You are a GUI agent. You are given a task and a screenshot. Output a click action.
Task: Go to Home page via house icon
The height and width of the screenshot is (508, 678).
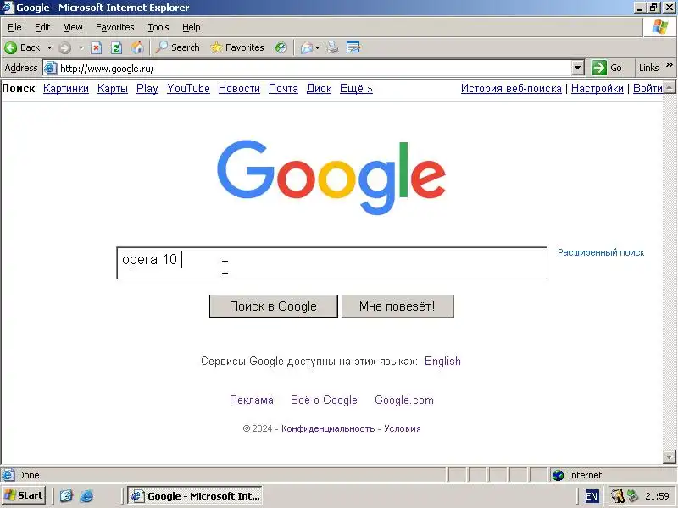click(137, 47)
